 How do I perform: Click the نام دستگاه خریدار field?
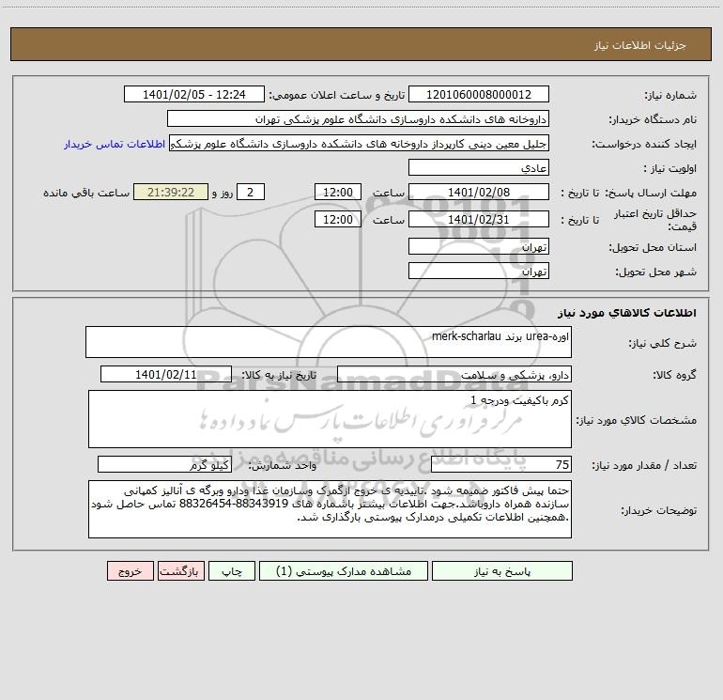point(358,118)
